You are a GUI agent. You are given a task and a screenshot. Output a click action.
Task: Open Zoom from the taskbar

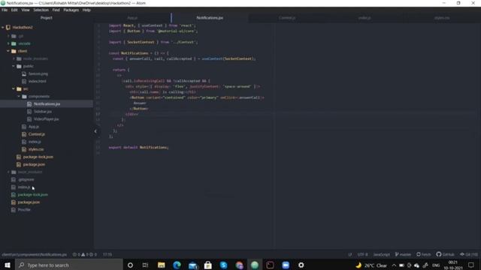click(286, 265)
